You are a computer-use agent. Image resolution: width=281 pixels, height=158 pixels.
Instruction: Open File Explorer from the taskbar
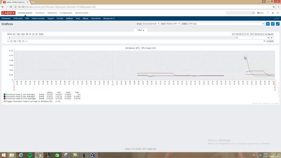(12, 155)
